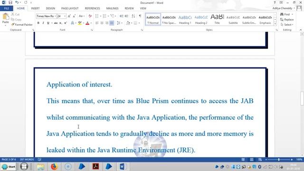Apply the red font color
304x171 pixels.
(x=87, y=23)
